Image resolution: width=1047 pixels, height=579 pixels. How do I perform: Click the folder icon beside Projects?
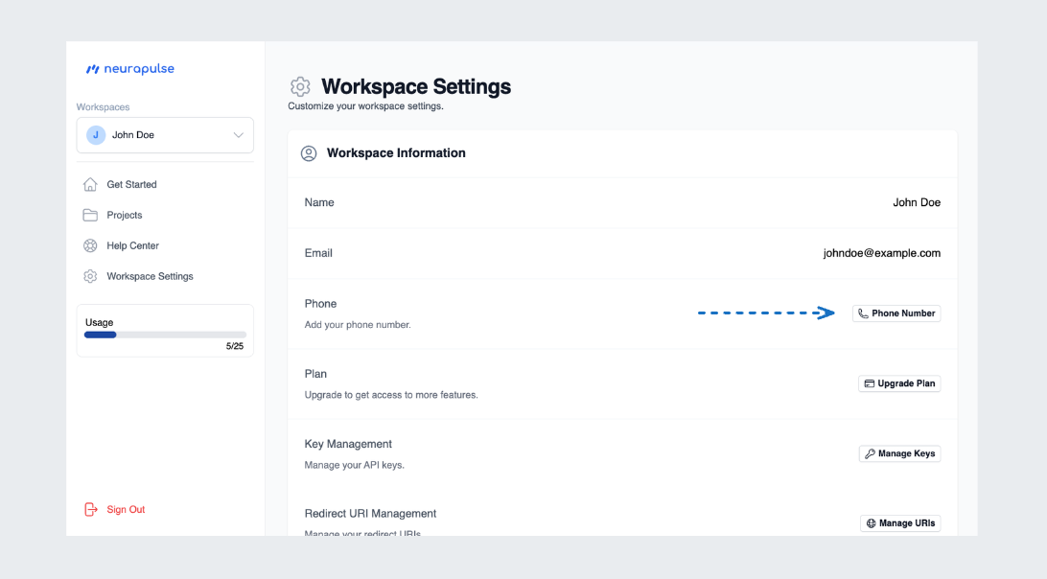click(x=90, y=215)
